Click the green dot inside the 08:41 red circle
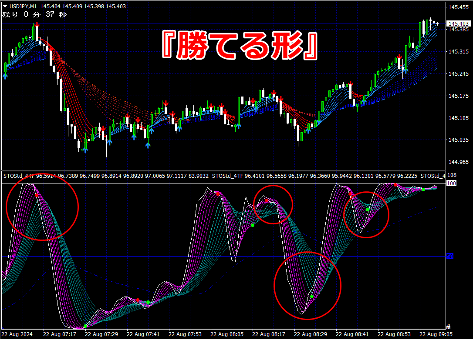This screenshot has width=473, height=340. pyautogui.click(x=368, y=209)
